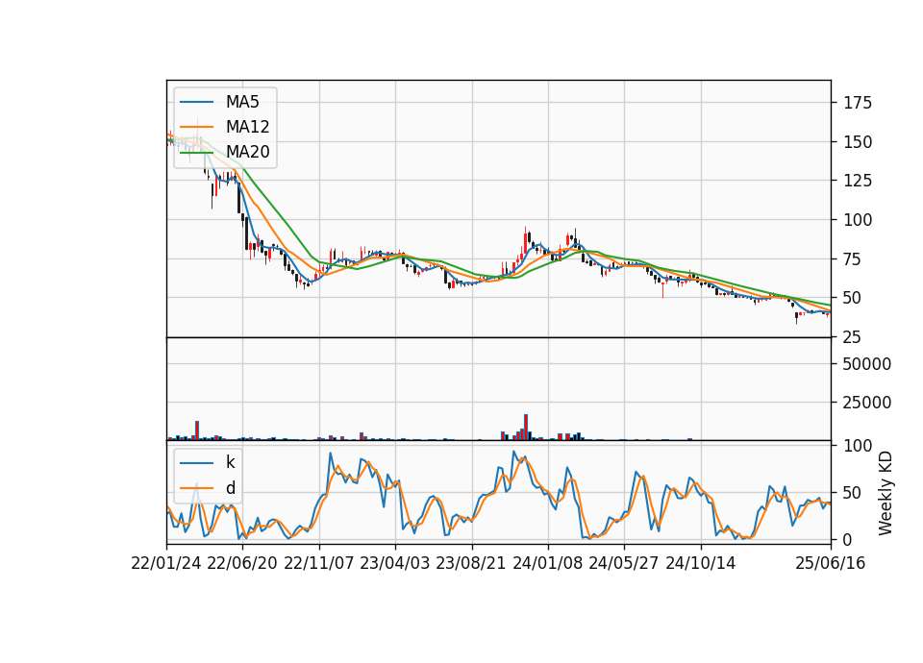Click the 23/08/21 date label
The height and width of the screenshot is (663, 923).
[471, 563]
